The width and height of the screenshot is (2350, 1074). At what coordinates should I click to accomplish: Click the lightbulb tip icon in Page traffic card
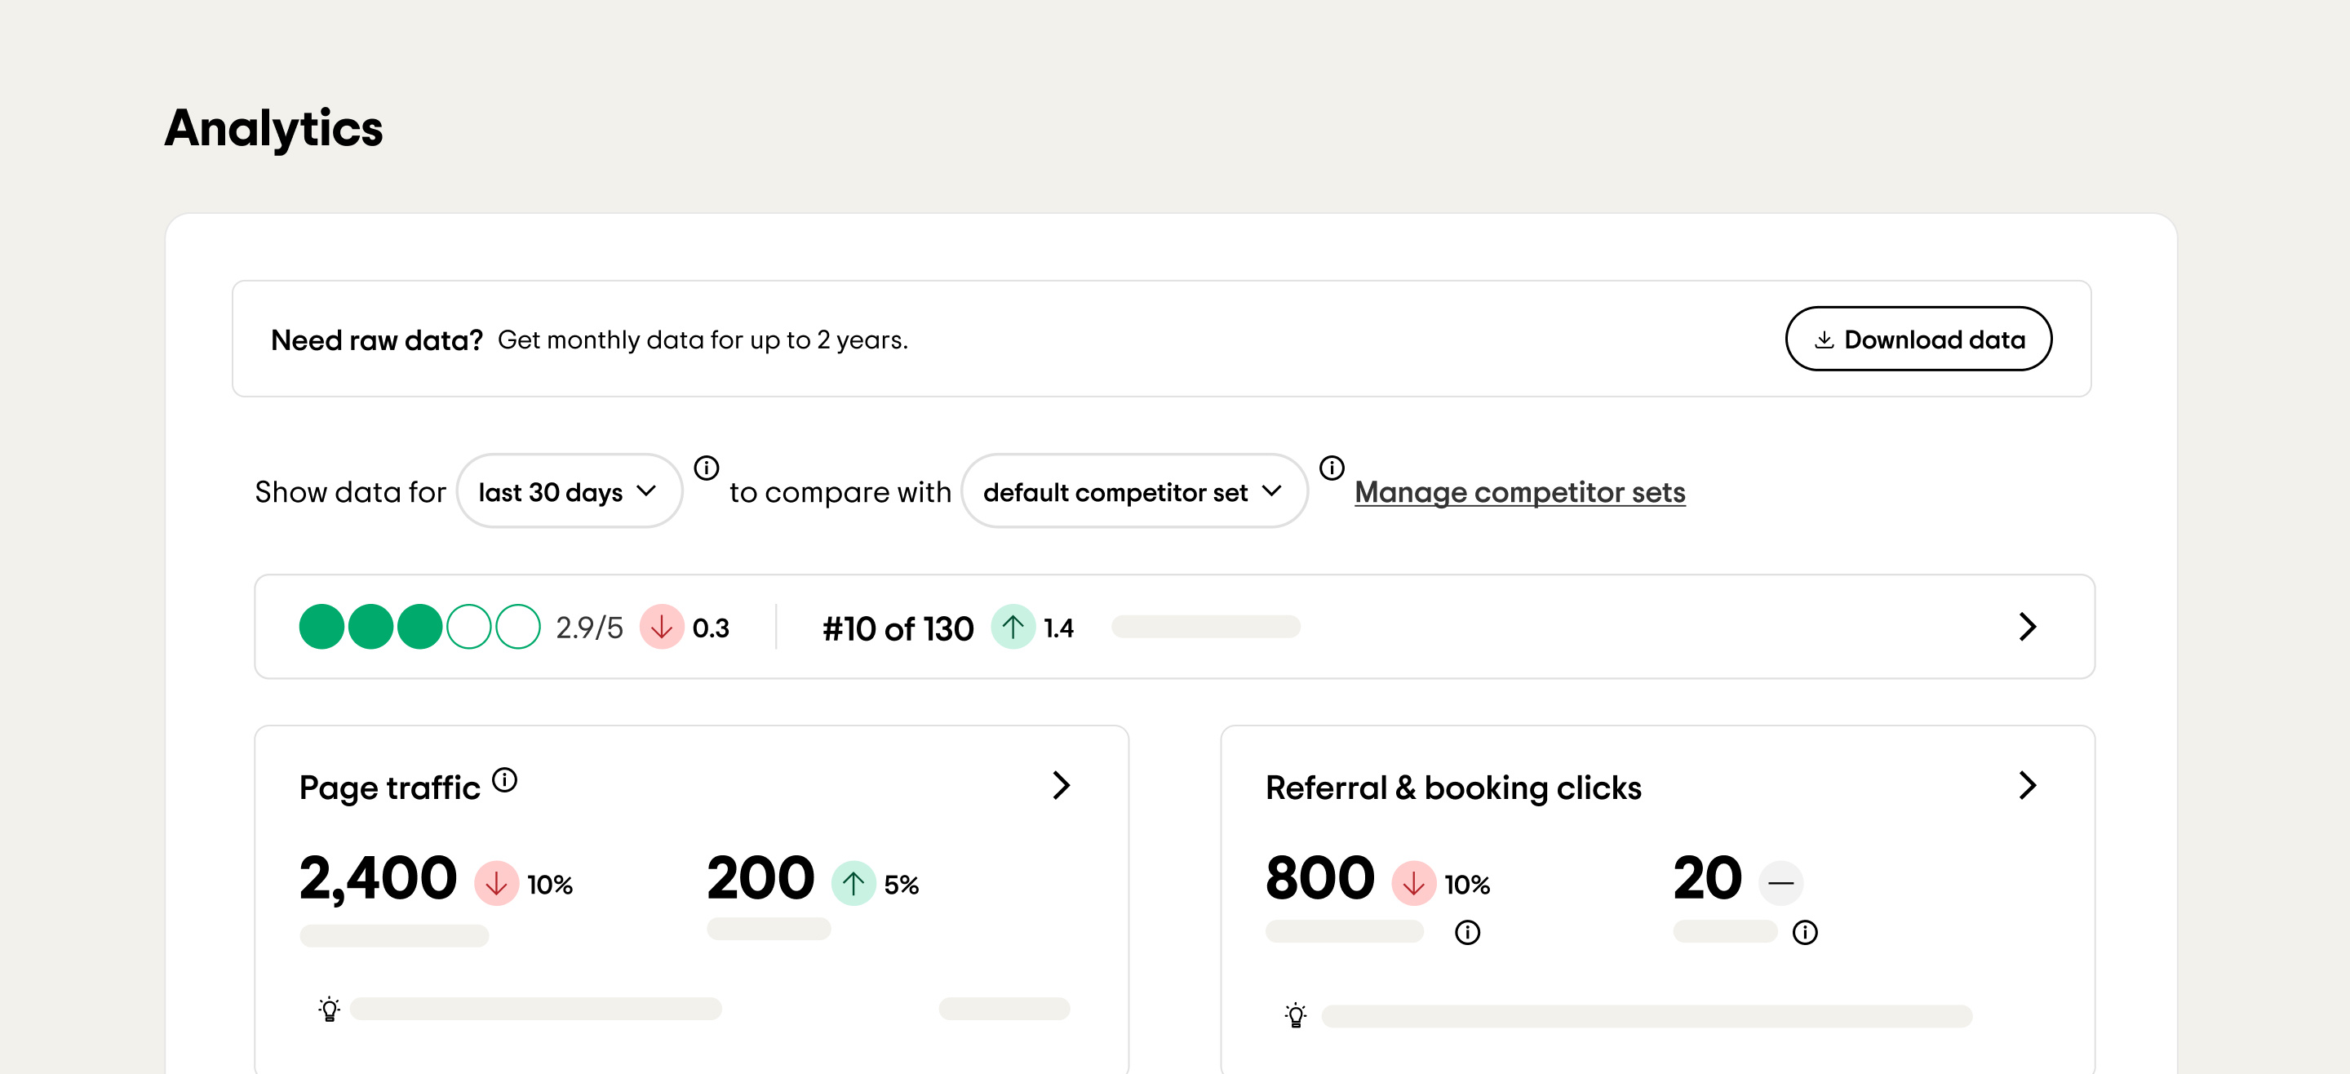[x=330, y=1010]
